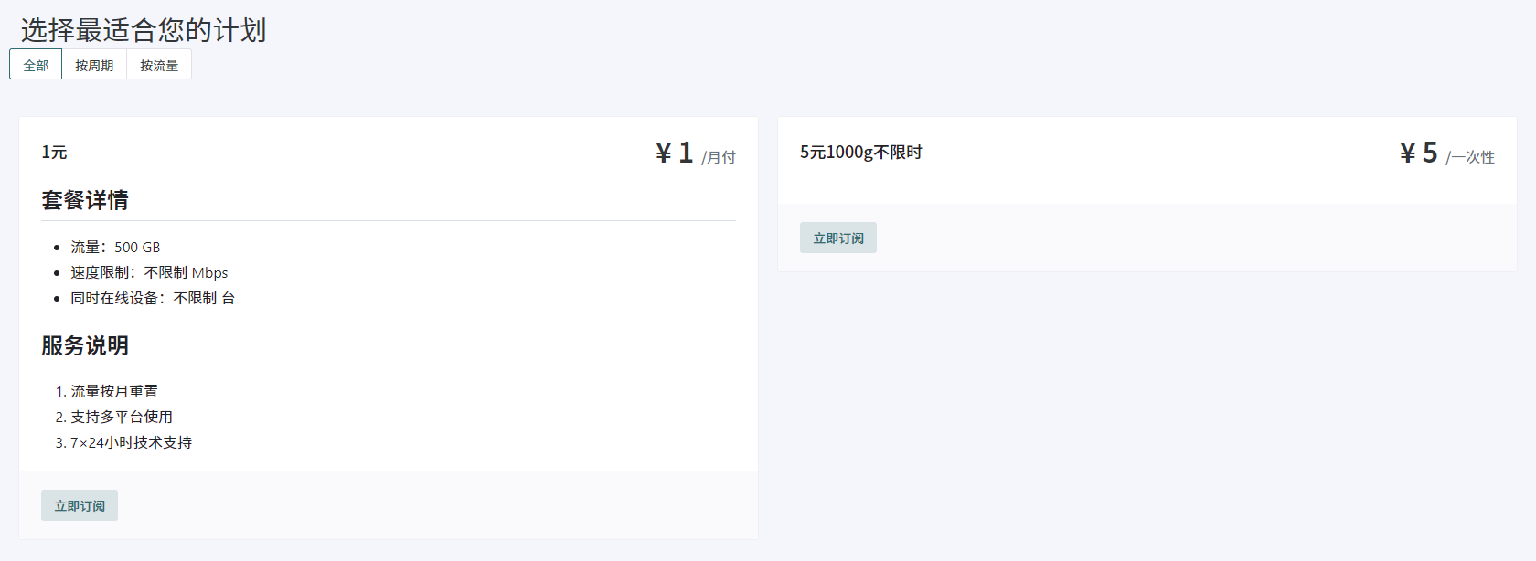Screen dimensions: 1536x561
Task: Open the 按流量 filter tab
Action: 159,65
